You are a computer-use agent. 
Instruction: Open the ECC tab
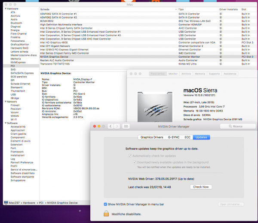pos(187,137)
